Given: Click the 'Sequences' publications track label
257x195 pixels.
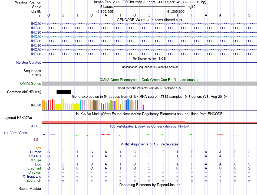Looking at the screenshot, I should point(32,71).
